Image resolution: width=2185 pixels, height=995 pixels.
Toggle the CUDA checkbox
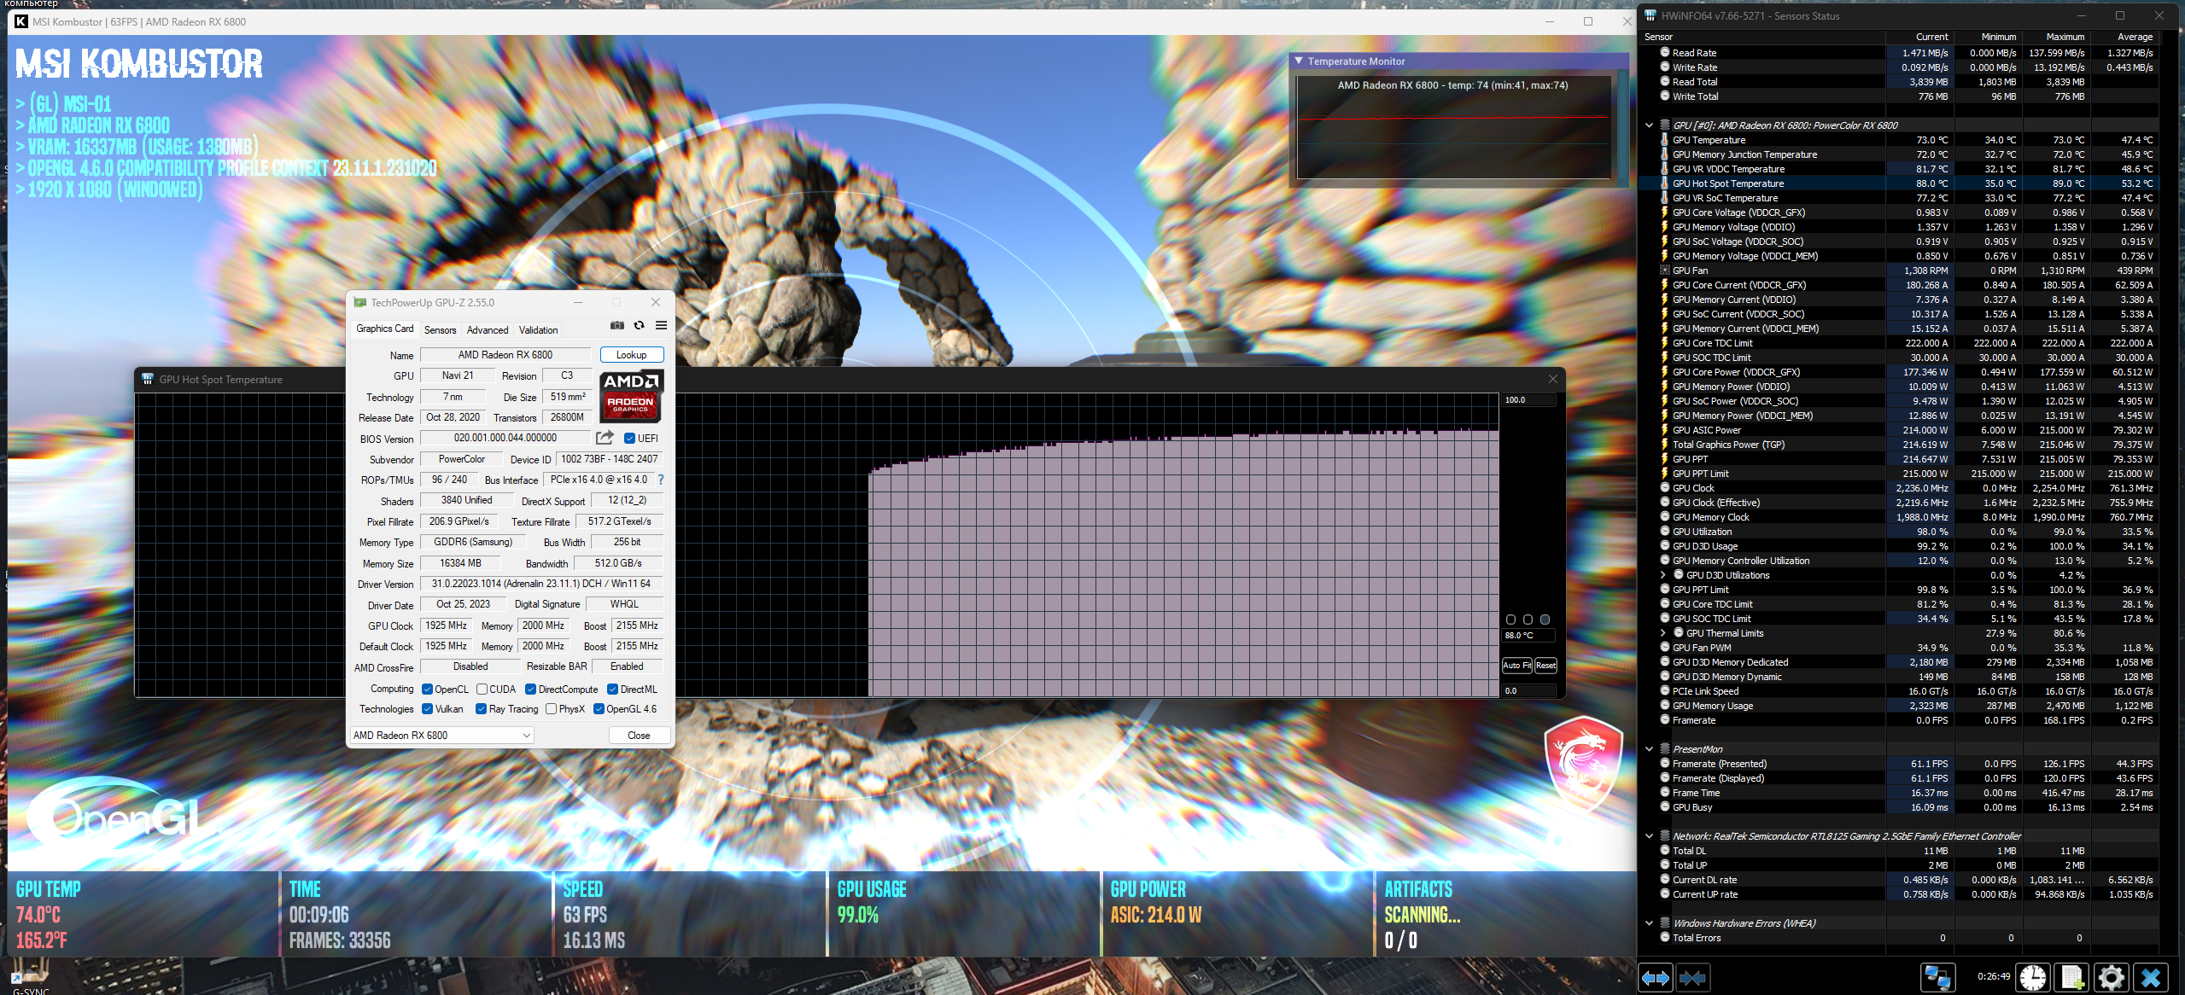click(482, 690)
